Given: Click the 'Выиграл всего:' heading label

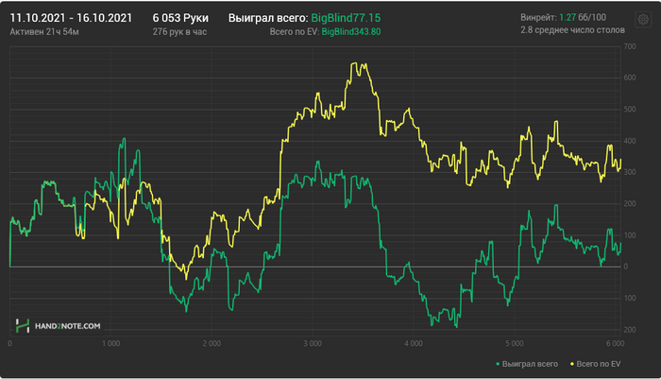Looking at the screenshot, I should (268, 18).
